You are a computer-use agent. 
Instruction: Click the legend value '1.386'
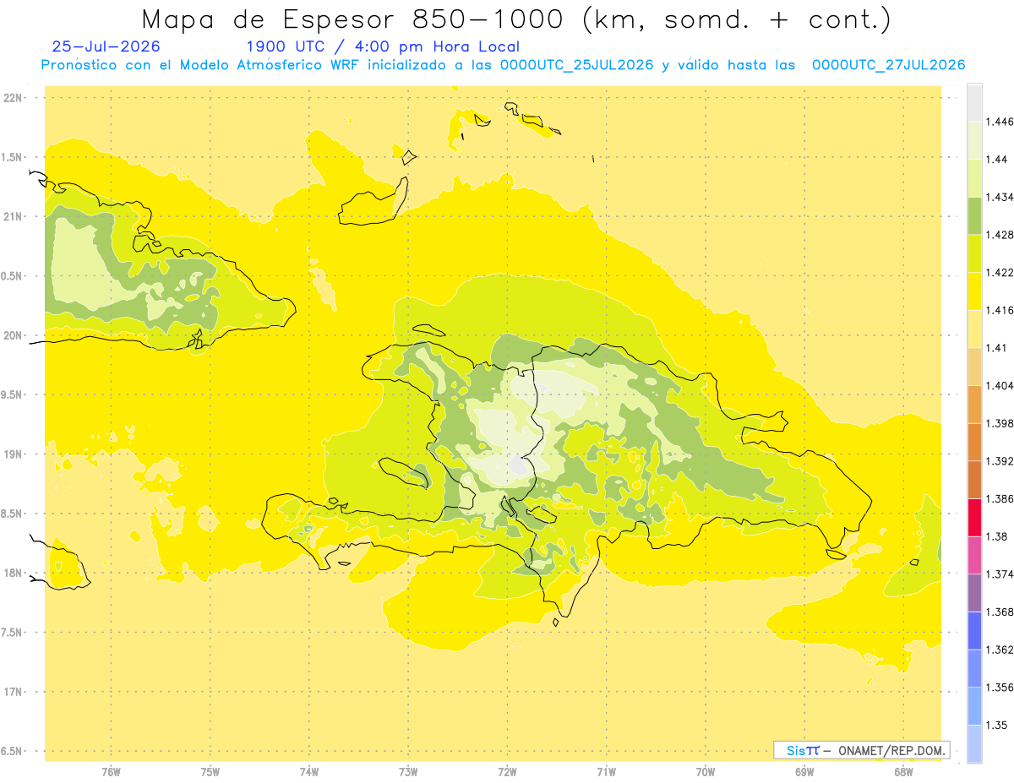click(1000, 498)
